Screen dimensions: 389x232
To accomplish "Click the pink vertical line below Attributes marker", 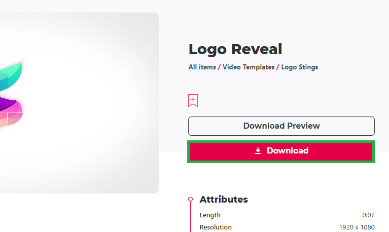I will tap(190, 216).
